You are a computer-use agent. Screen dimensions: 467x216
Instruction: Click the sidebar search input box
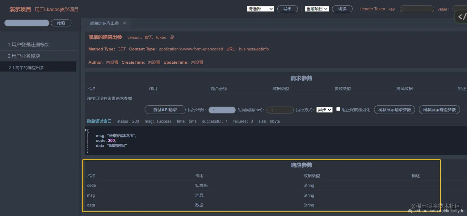click(27, 23)
